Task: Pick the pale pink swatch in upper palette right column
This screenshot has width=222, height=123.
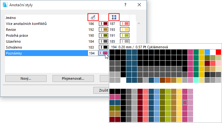Action: tap(219, 63)
